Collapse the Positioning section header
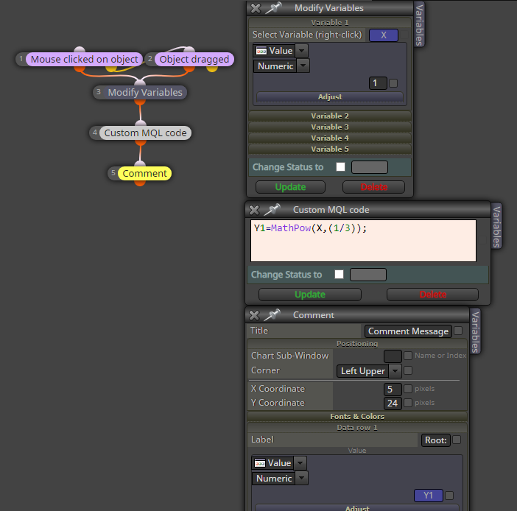Screen dimensions: 517x511 click(x=357, y=344)
